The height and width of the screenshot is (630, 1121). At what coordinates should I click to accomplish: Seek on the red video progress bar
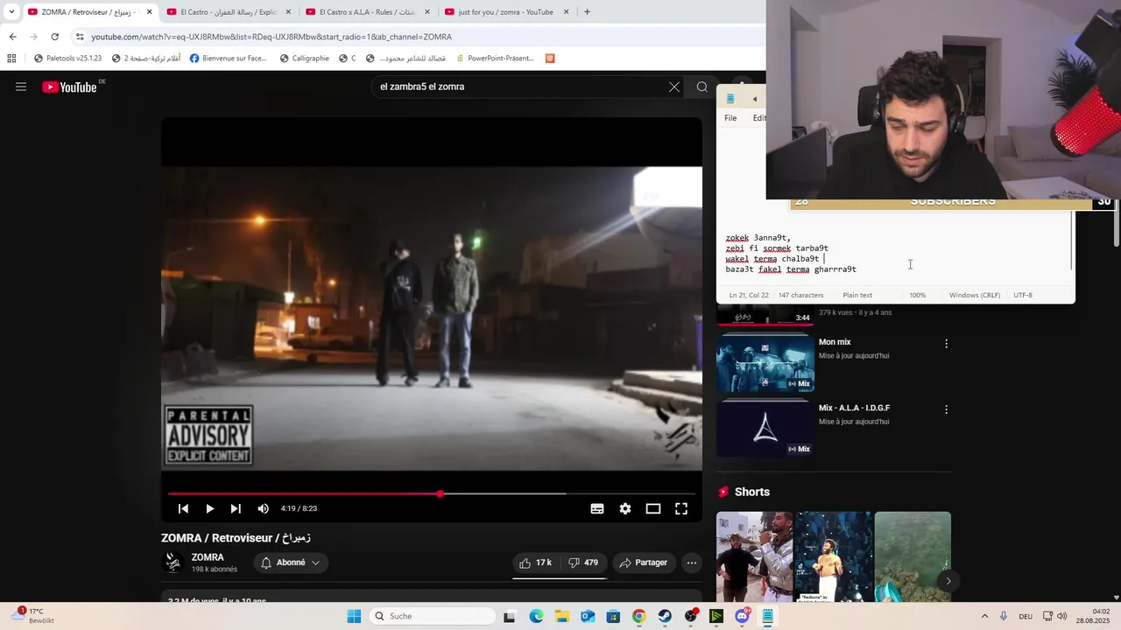[x=431, y=493]
